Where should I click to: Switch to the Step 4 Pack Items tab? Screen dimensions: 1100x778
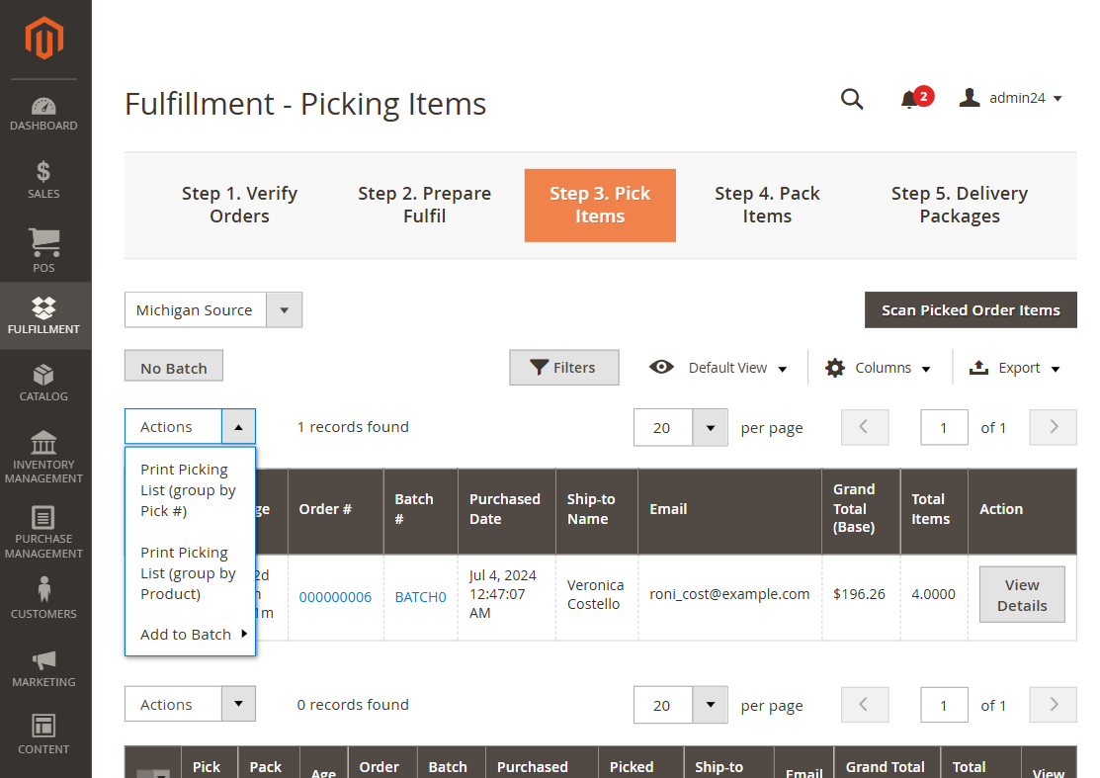pos(767,205)
